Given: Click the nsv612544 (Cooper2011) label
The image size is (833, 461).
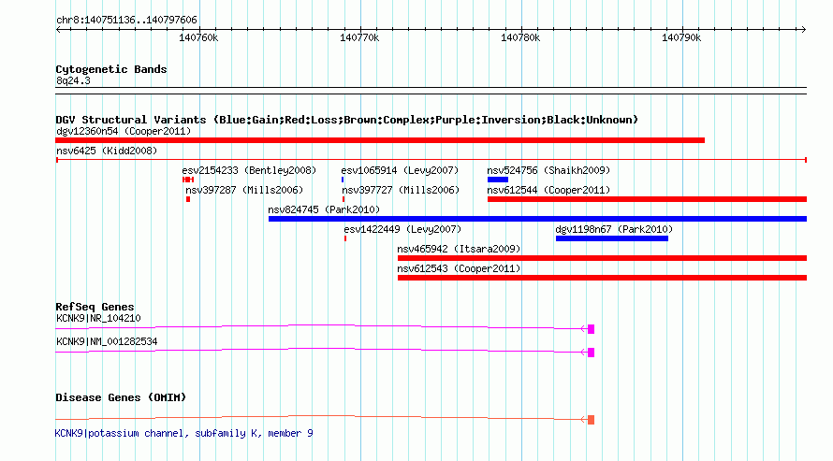Looking at the screenshot, I should (x=548, y=190).
